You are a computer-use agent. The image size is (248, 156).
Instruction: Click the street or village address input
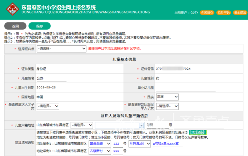[117, 125]
